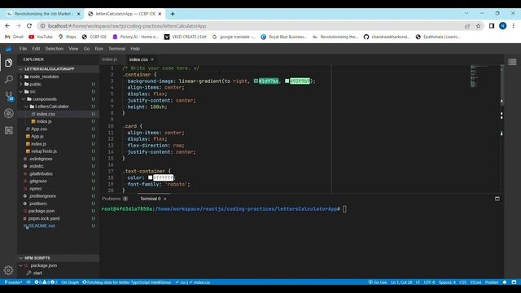521x293 pixels.
Task: Click the #1d976c color swatch on line 3
Action: [x=256, y=81]
